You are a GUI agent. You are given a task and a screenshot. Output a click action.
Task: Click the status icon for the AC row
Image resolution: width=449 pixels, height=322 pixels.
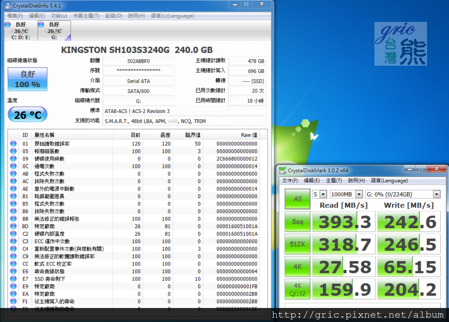point(13,181)
